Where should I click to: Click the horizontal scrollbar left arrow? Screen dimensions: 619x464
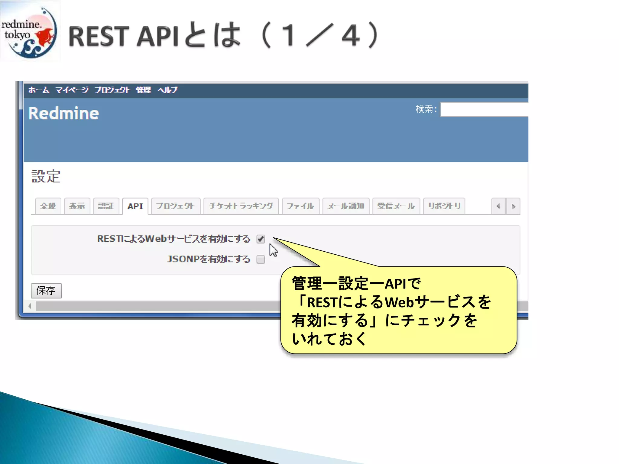(x=30, y=306)
